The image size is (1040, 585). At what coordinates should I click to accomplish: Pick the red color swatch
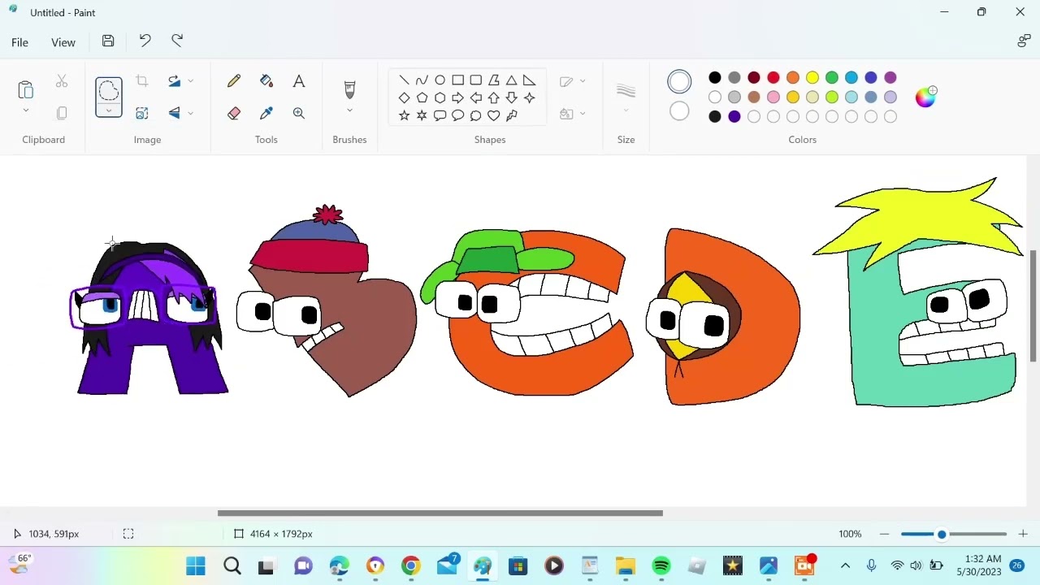coord(773,78)
